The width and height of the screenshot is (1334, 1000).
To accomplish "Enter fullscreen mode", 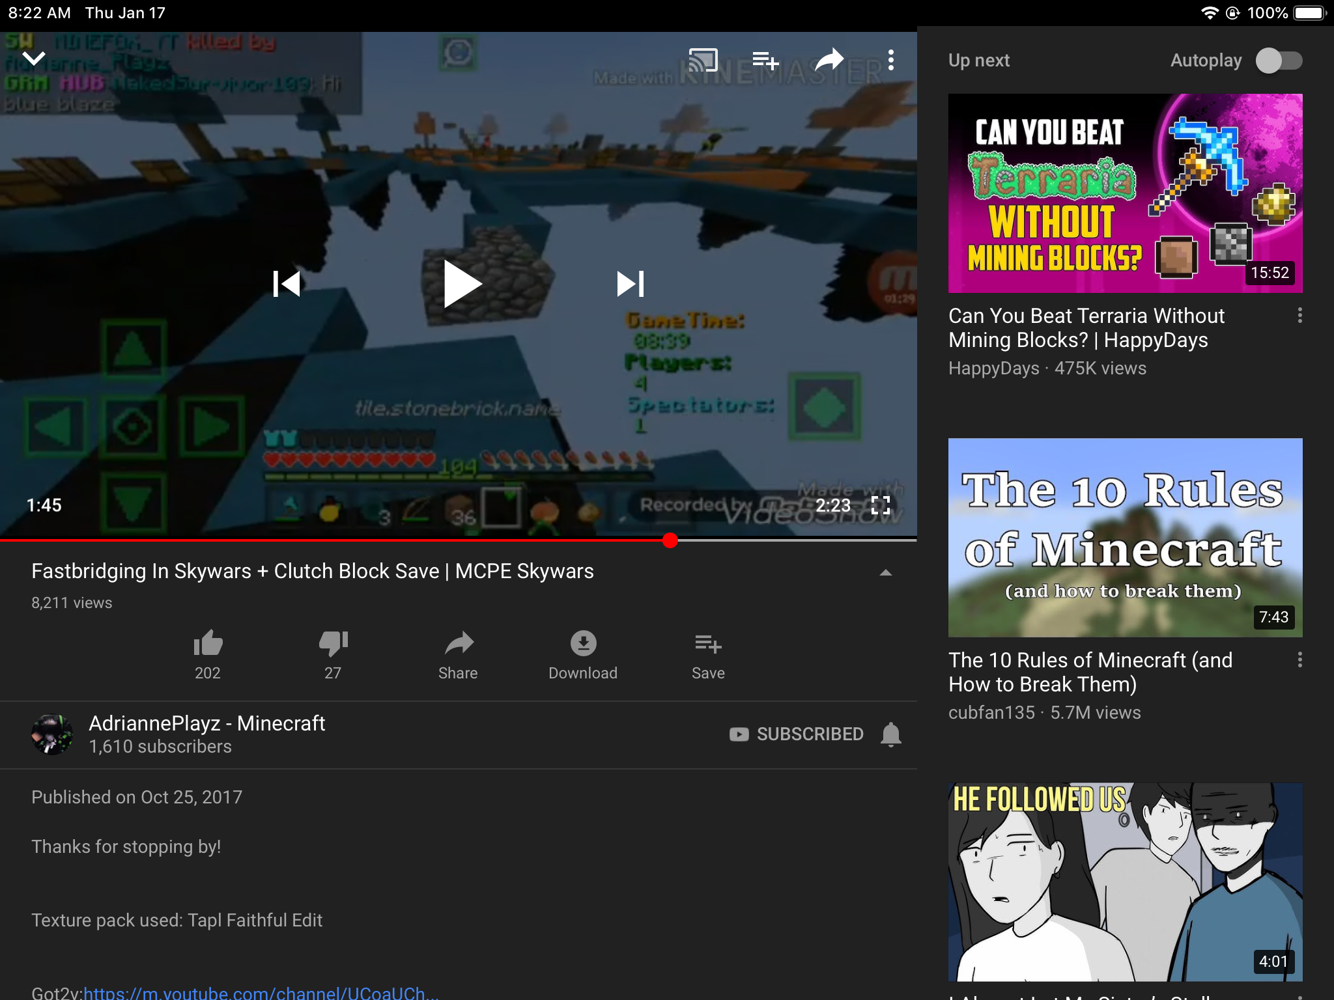I will point(881,505).
